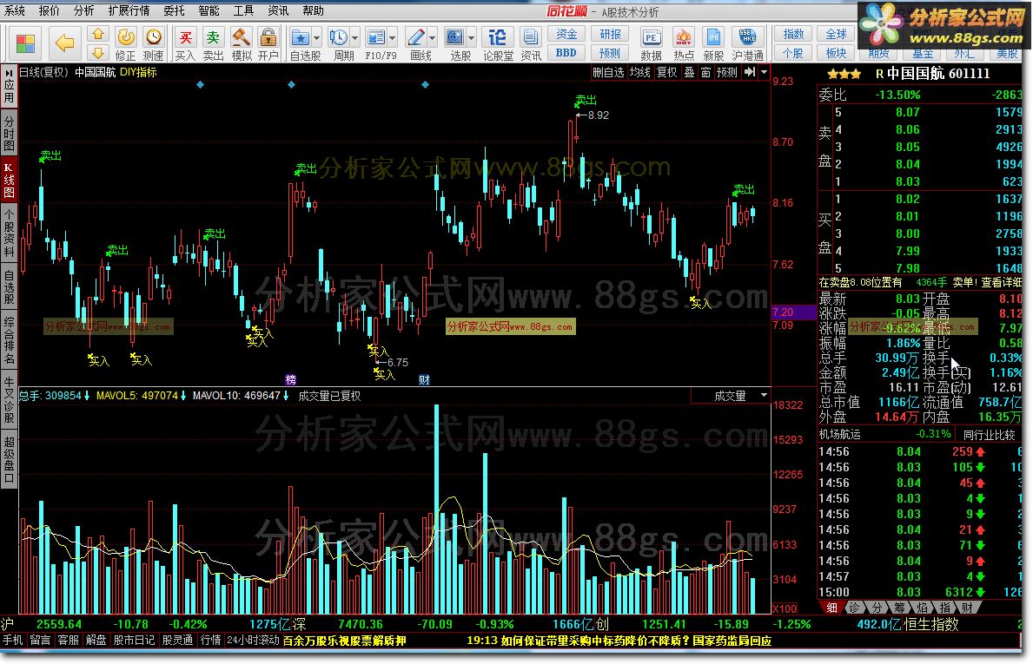The image size is (1033, 664).
Task: Click the three-star rating for 中国国航
Action: (x=844, y=74)
